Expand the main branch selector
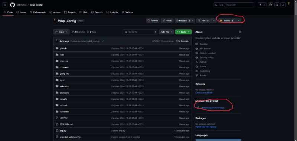This screenshot has height=141, width=297. [61, 32]
